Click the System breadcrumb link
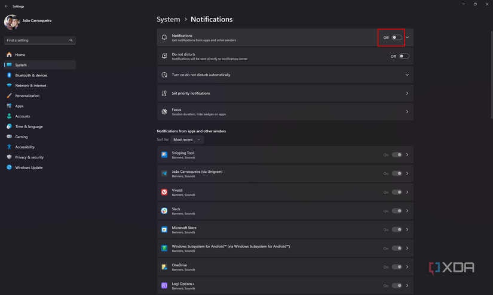Screen dimensions: 493x295 (x=168, y=19)
